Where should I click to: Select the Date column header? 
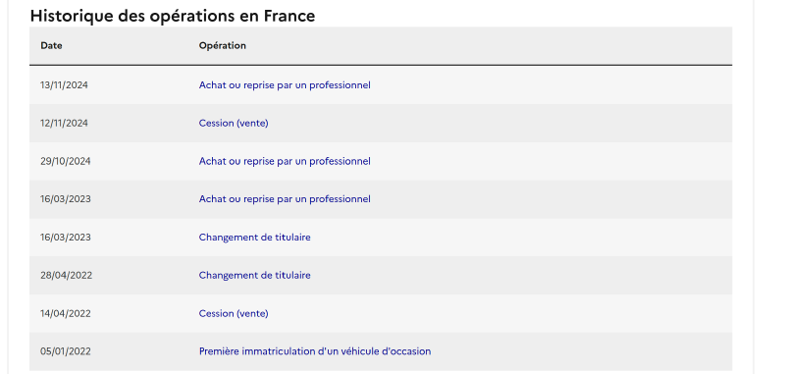[x=52, y=45]
